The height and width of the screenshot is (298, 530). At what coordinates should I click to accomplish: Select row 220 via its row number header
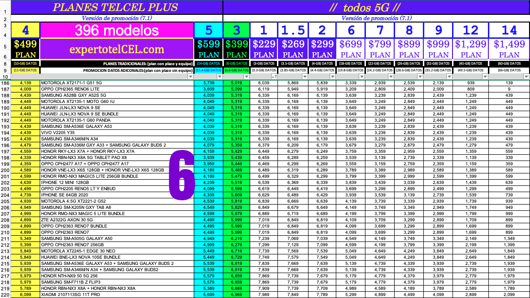[x=5, y=295]
